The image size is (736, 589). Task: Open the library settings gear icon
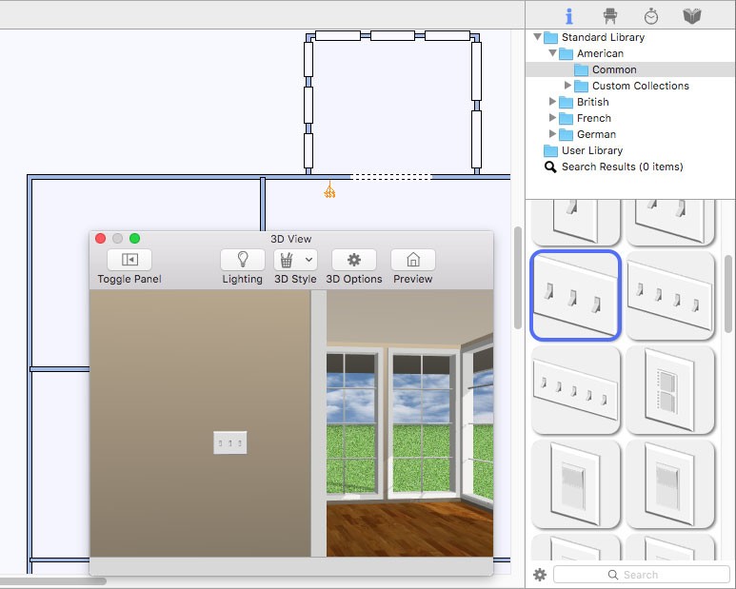[x=540, y=575]
